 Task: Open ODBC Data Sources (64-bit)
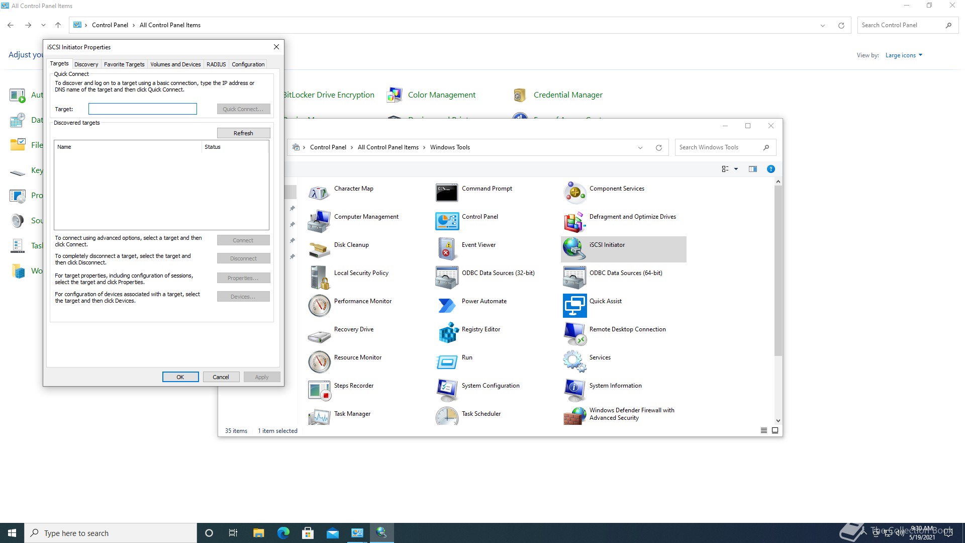click(574, 277)
